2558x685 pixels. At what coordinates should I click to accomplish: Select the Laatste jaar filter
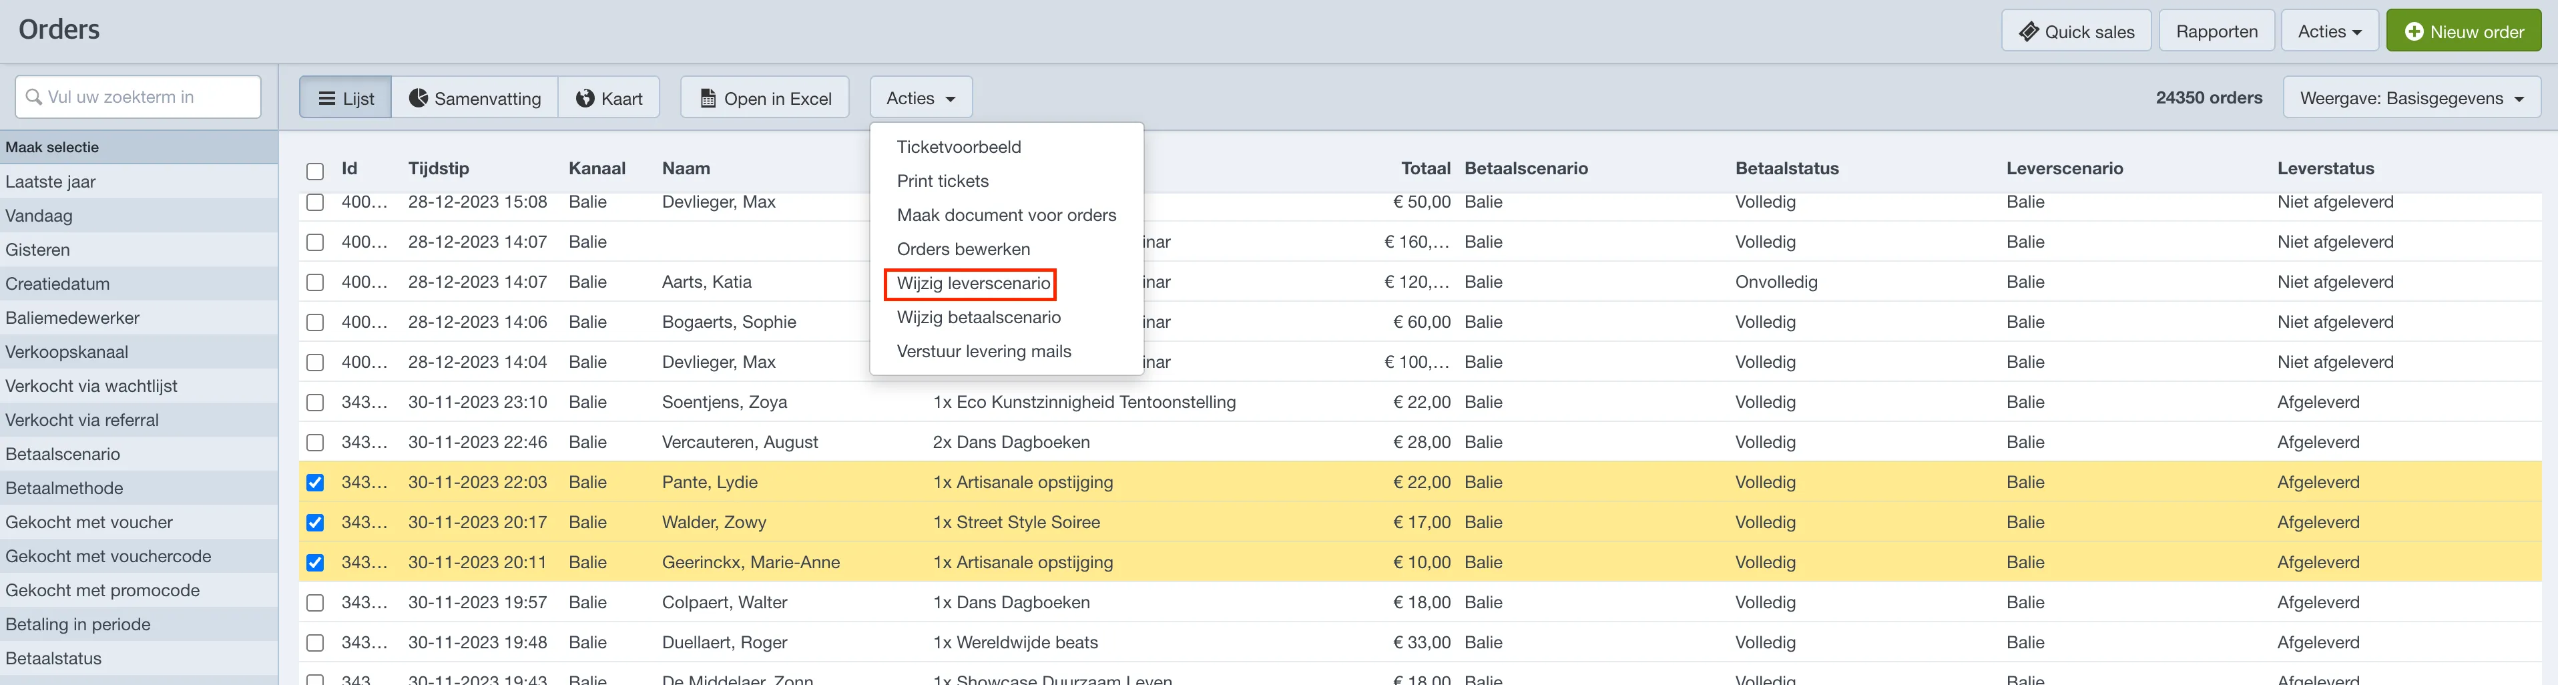[x=139, y=182]
